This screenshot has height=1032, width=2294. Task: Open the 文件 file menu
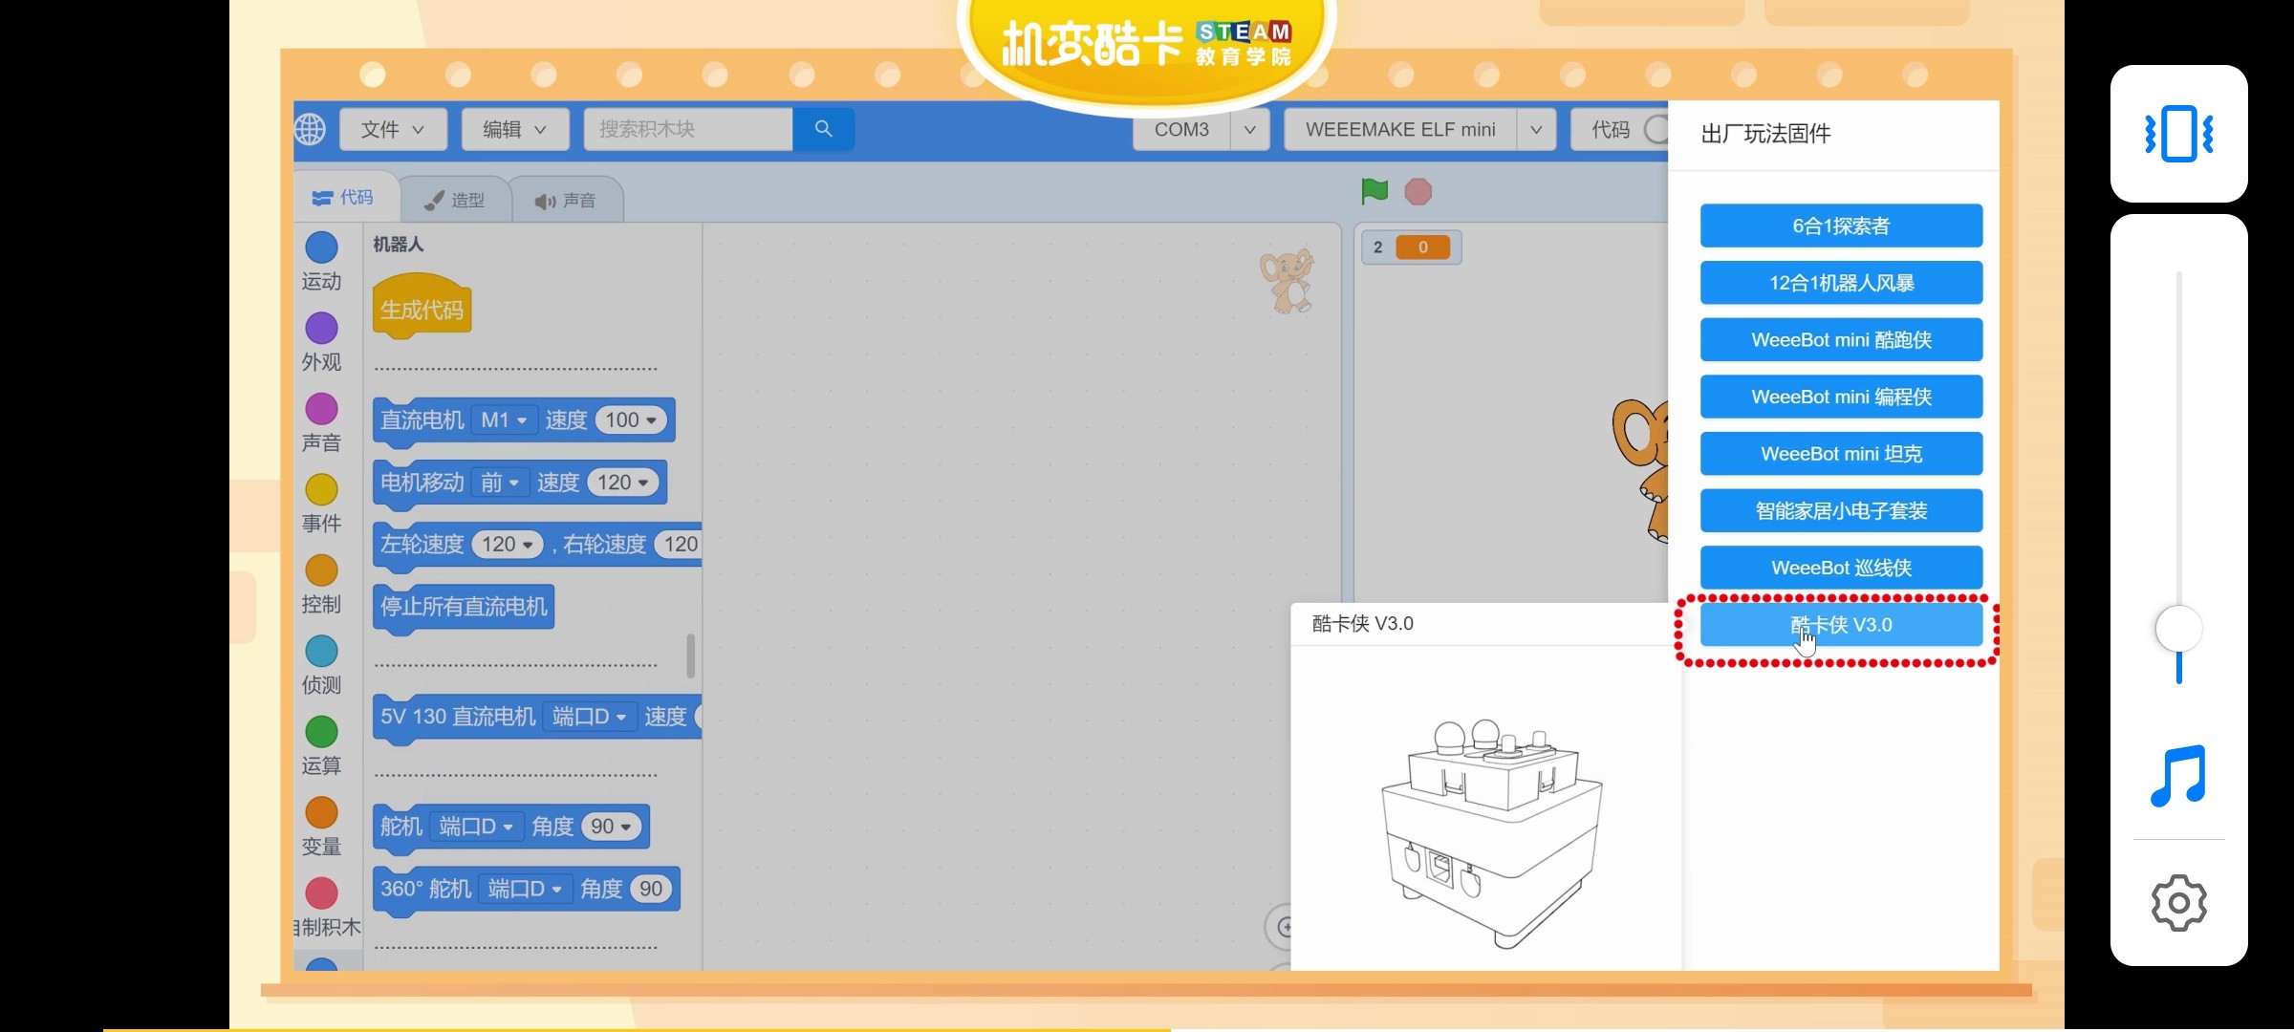point(393,129)
